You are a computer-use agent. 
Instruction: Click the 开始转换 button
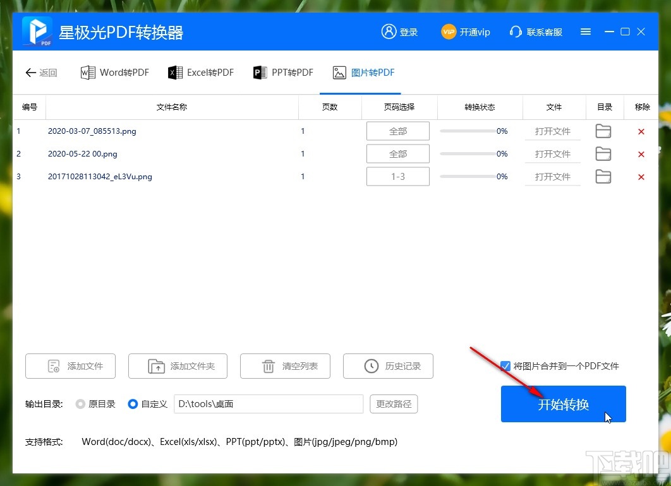click(563, 404)
